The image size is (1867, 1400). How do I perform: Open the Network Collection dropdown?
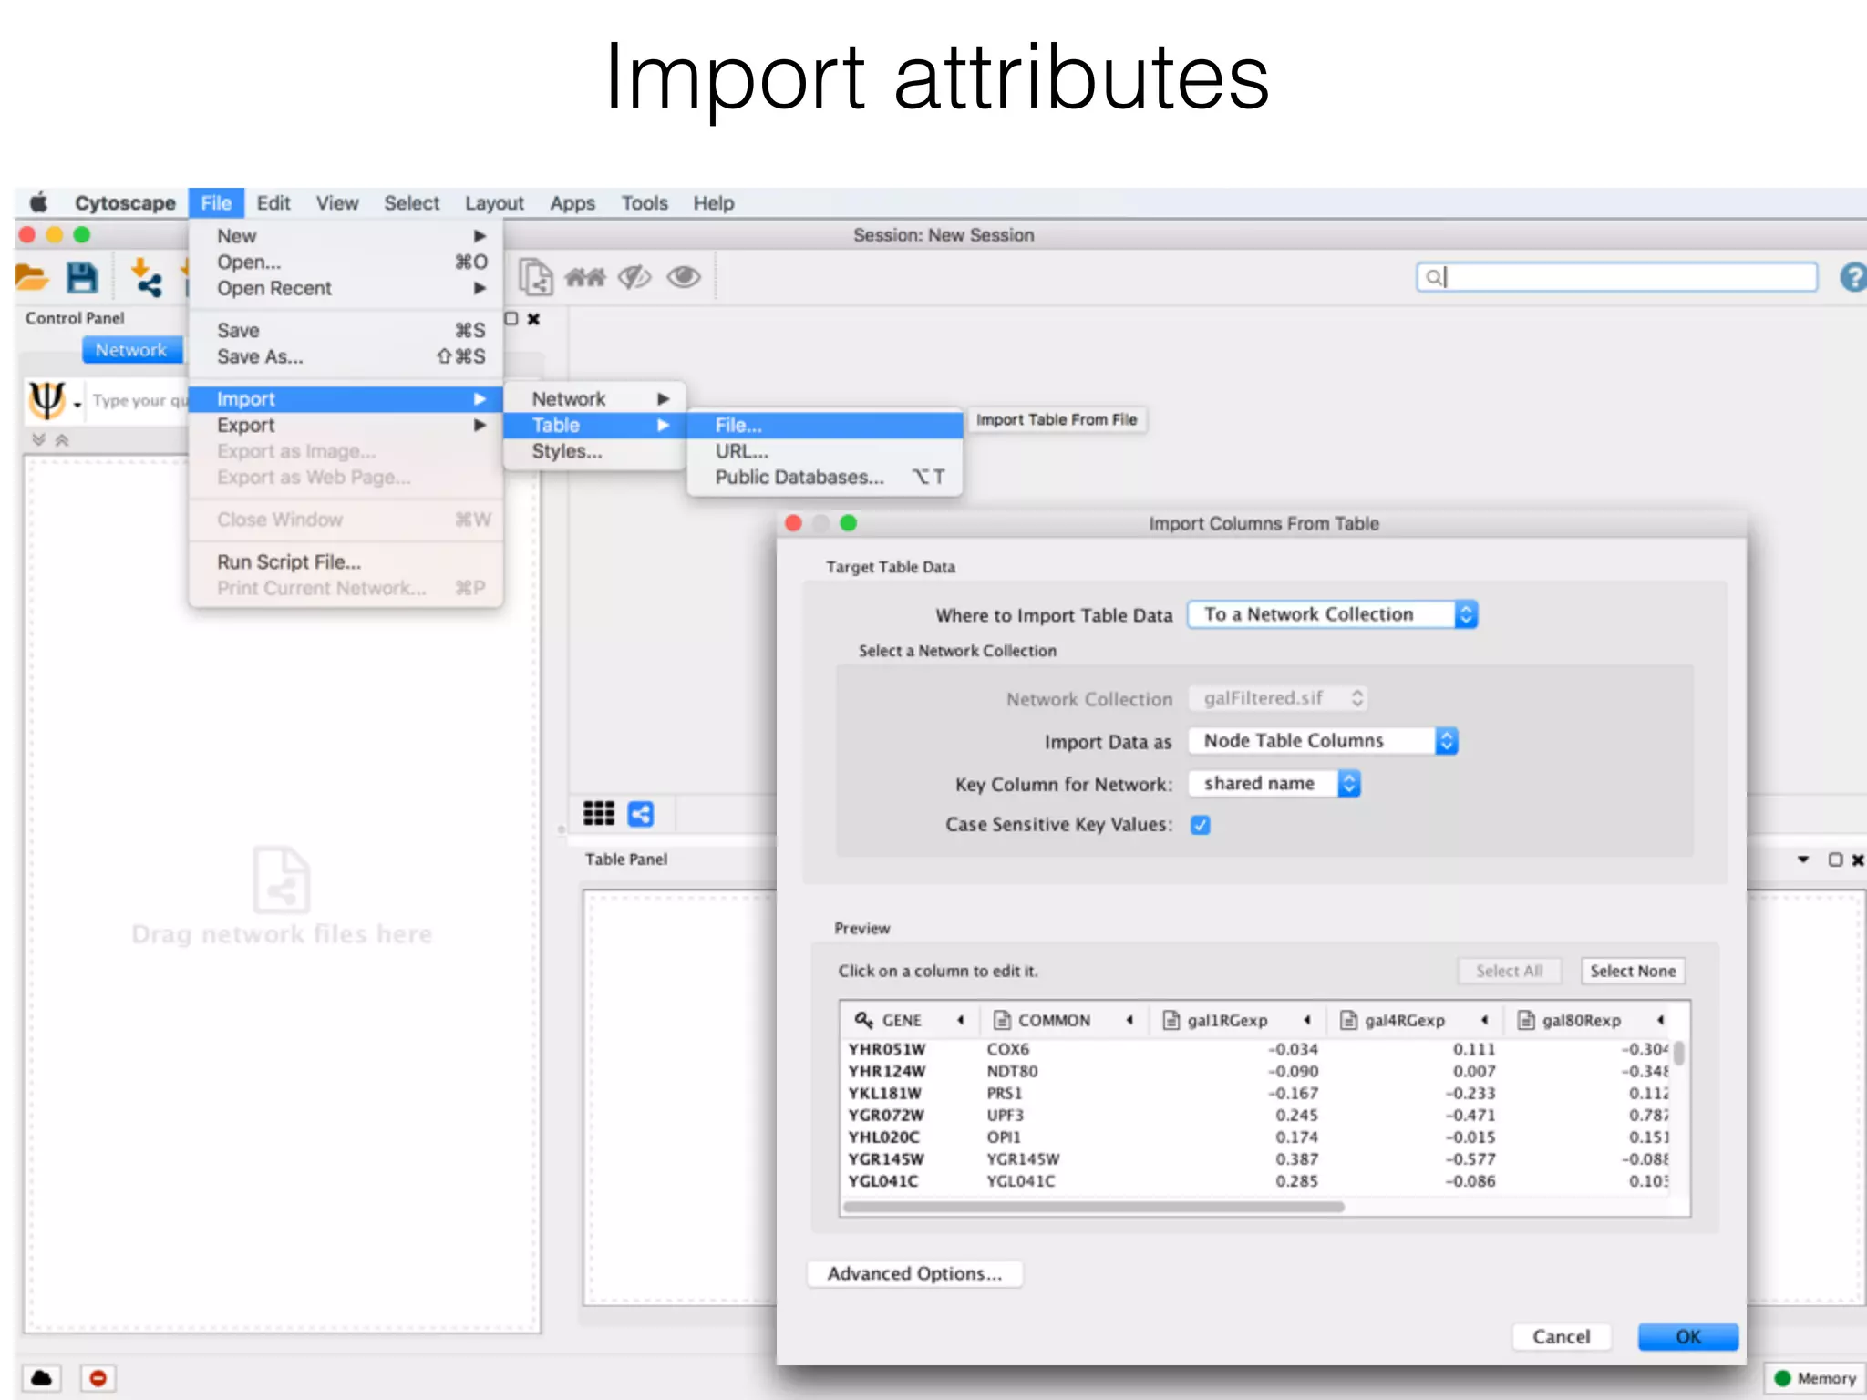[x=1278, y=698]
